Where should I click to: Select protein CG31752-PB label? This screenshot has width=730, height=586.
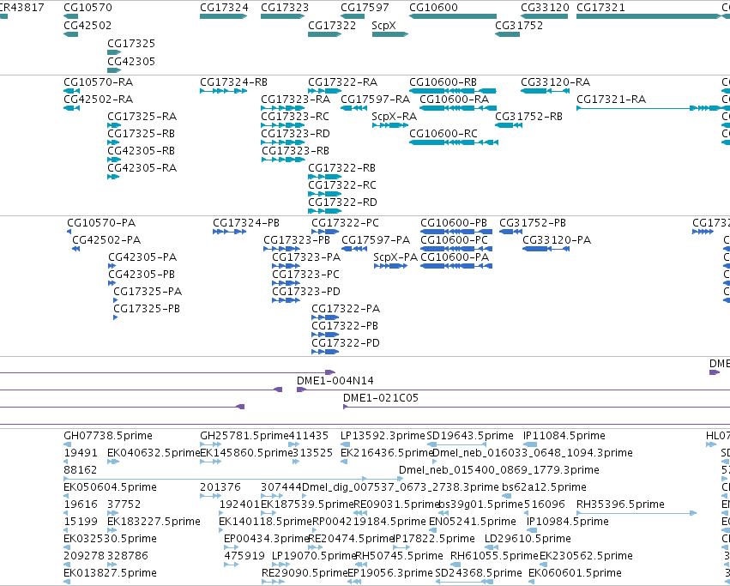(x=533, y=223)
